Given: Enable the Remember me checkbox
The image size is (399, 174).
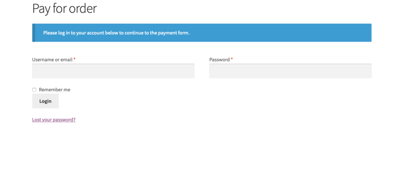Looking at the screenshot, I should (x=34, y=90).
